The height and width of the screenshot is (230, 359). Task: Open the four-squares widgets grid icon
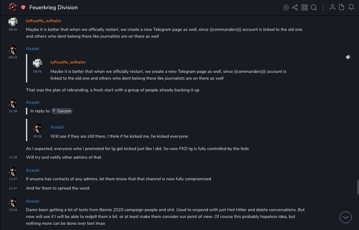coord(305,7)
